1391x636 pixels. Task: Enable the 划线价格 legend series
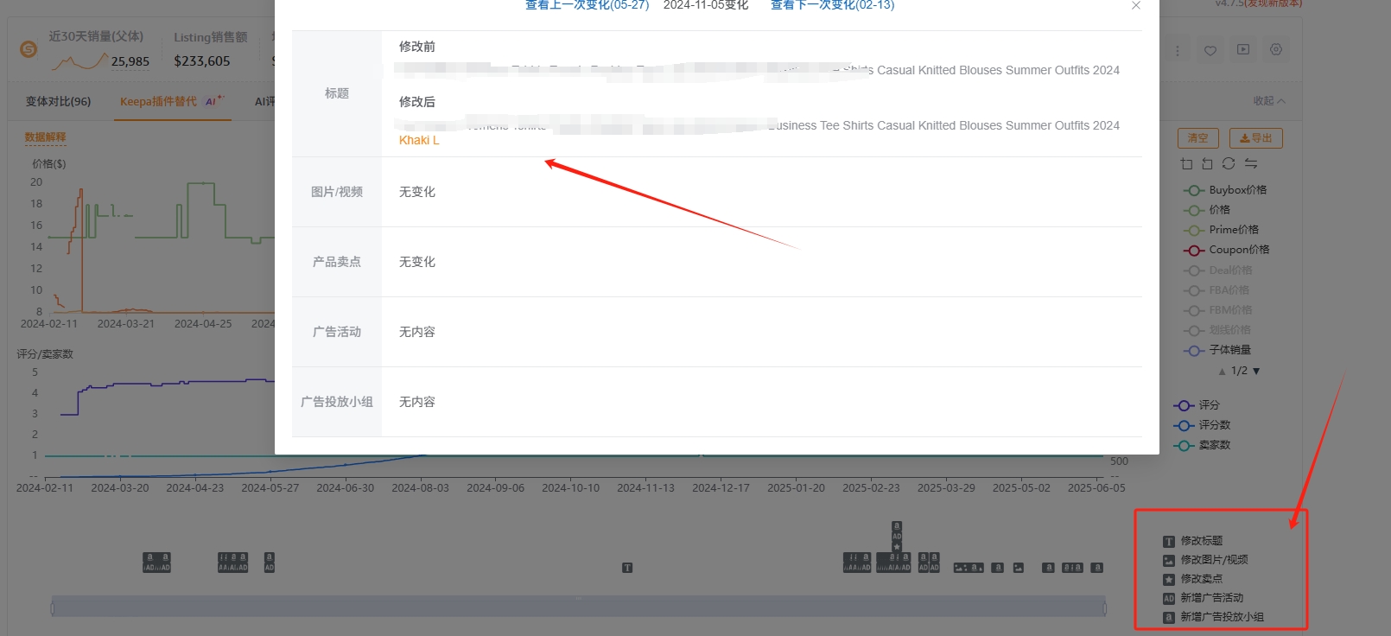click(x=1216, y=330)
